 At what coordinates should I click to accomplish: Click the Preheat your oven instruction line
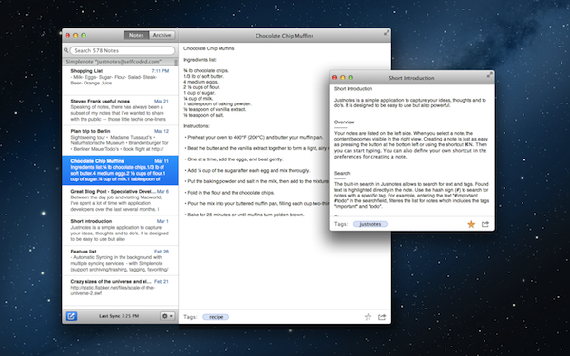tap(254, 138)
